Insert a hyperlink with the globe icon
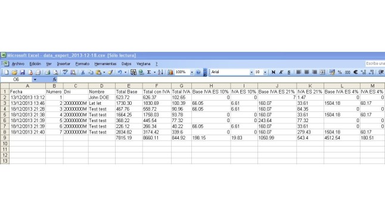The height and width of the screenshot is (218, 385). coord(141,72)
